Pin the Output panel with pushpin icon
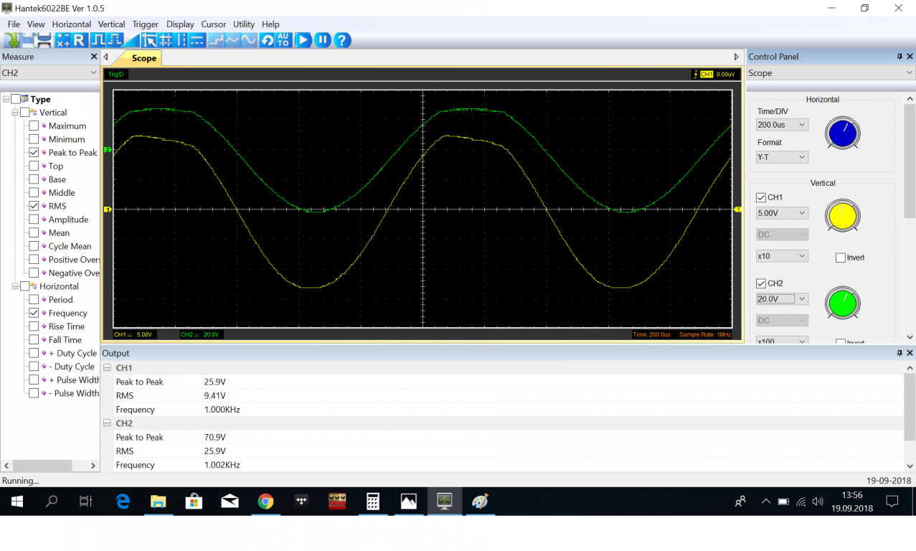 900,353
